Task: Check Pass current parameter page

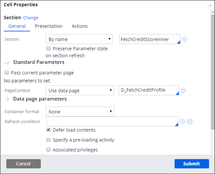Action: click(x=7, y=73)
